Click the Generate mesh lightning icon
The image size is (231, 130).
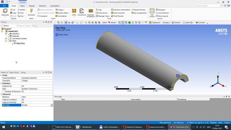pos(31,11)
